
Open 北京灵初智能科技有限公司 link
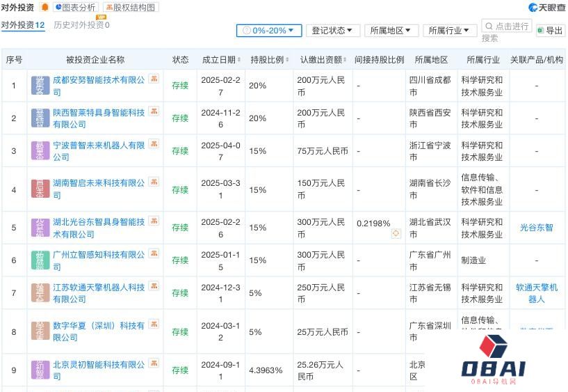pyautogui.click(x=99, y=370)
